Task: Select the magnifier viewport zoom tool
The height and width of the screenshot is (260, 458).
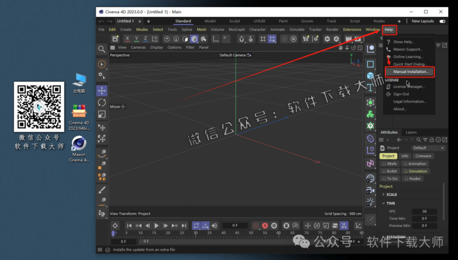Action: 102,49
